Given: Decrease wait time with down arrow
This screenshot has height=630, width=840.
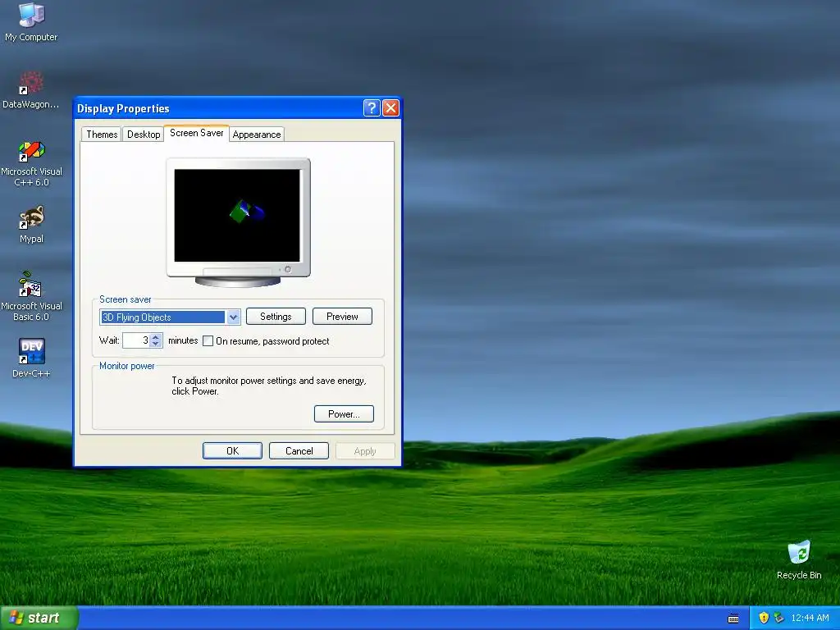Looking at the screenshot, I should pyautogui.click(x=156, y=344).
